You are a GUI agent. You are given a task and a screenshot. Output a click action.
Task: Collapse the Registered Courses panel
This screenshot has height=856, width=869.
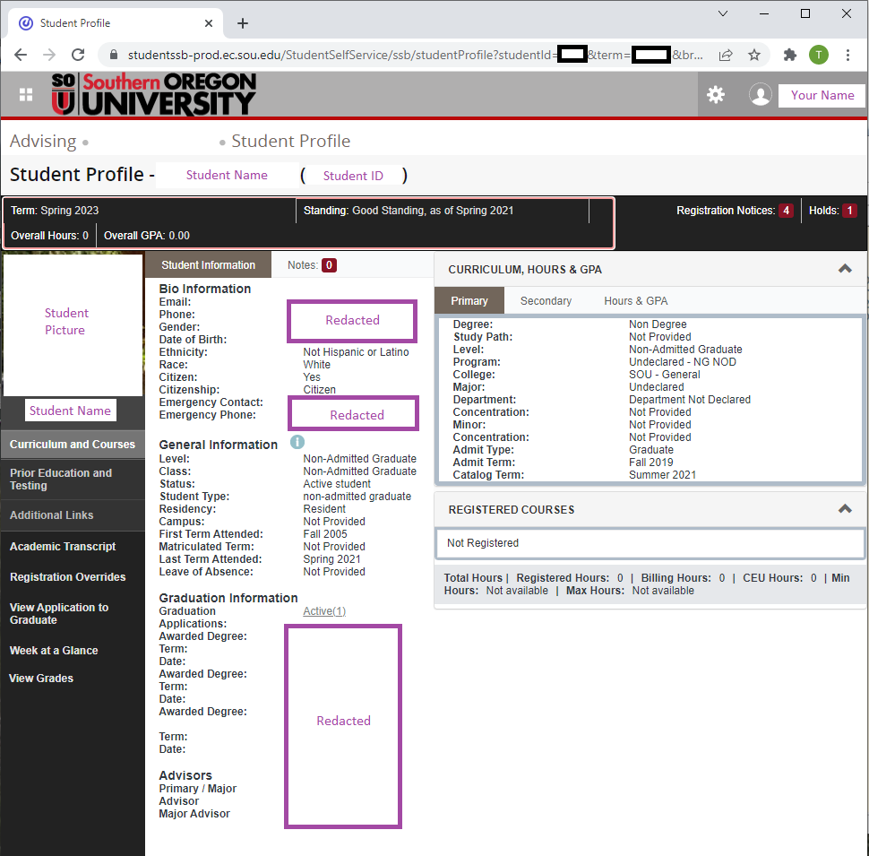coord(844,509)
